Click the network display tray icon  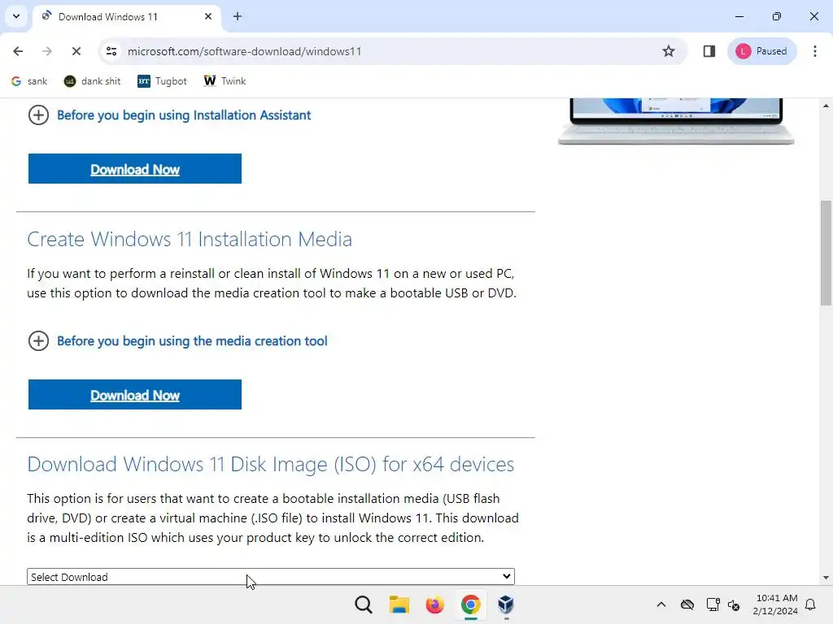[713, 604]
